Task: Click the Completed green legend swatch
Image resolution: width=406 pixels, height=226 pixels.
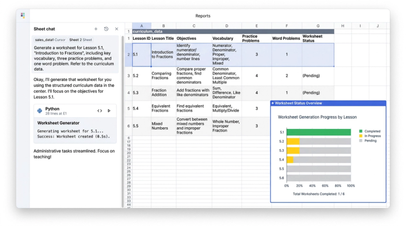Action: [x=361, y=131]
